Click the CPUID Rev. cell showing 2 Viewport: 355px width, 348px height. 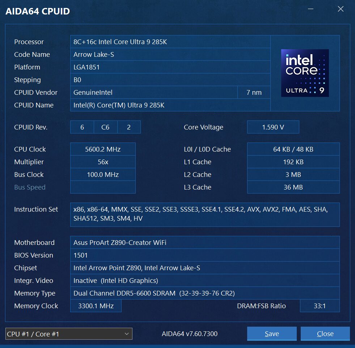(129, 127)
